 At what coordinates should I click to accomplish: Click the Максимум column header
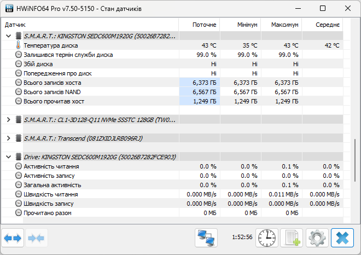click(x=282, y=25)
